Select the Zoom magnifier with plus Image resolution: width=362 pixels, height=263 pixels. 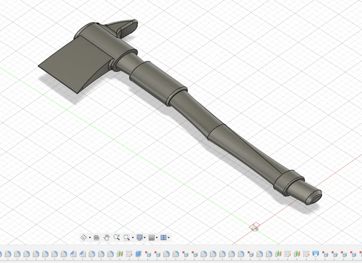point(117,237)
